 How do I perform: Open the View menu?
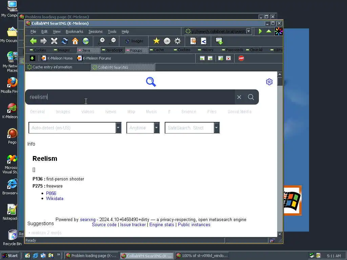(57, 31)
